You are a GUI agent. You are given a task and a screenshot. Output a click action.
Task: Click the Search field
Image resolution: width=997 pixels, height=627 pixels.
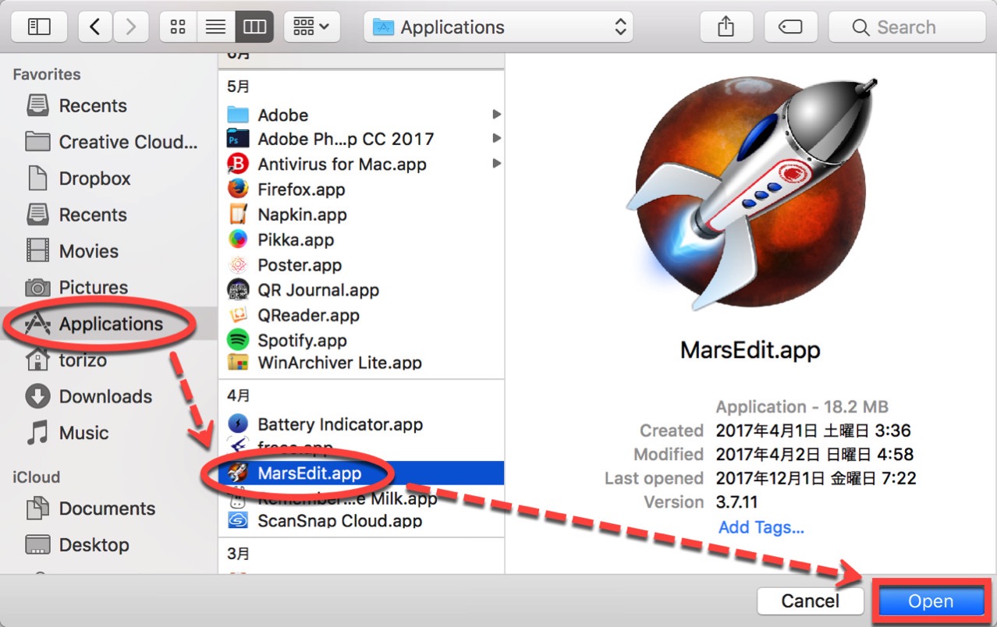pos(907,27)
